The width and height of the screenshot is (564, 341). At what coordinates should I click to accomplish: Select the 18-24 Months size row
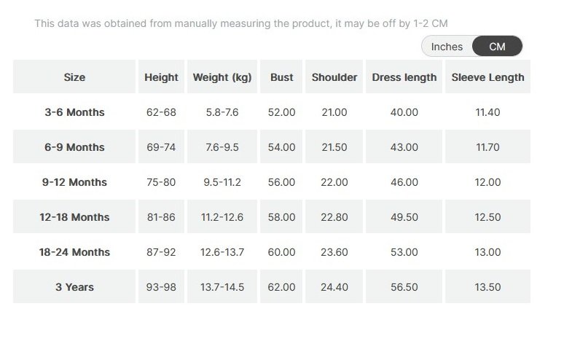coord(74,252)
